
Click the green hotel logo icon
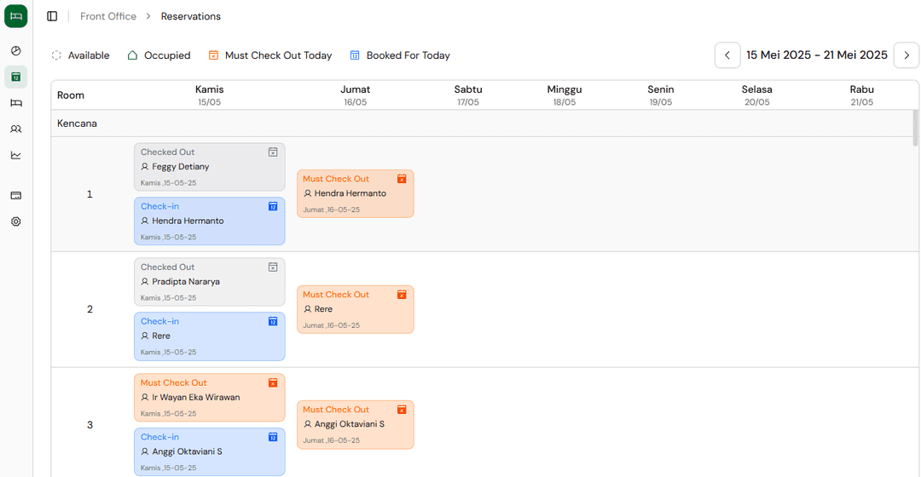click(16, 16)
